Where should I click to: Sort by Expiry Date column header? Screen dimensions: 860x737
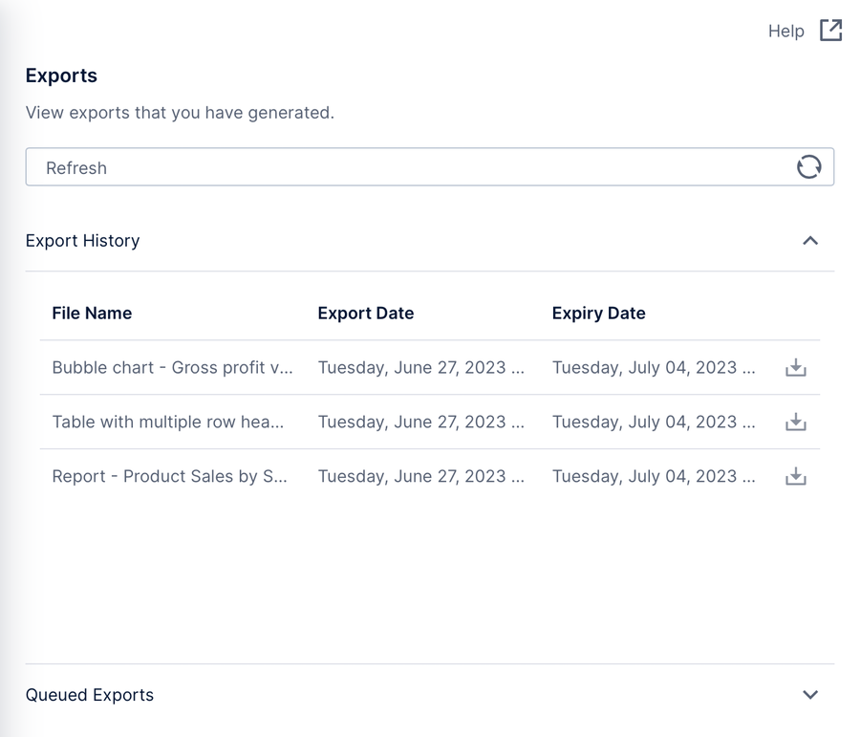coord(598,314)
